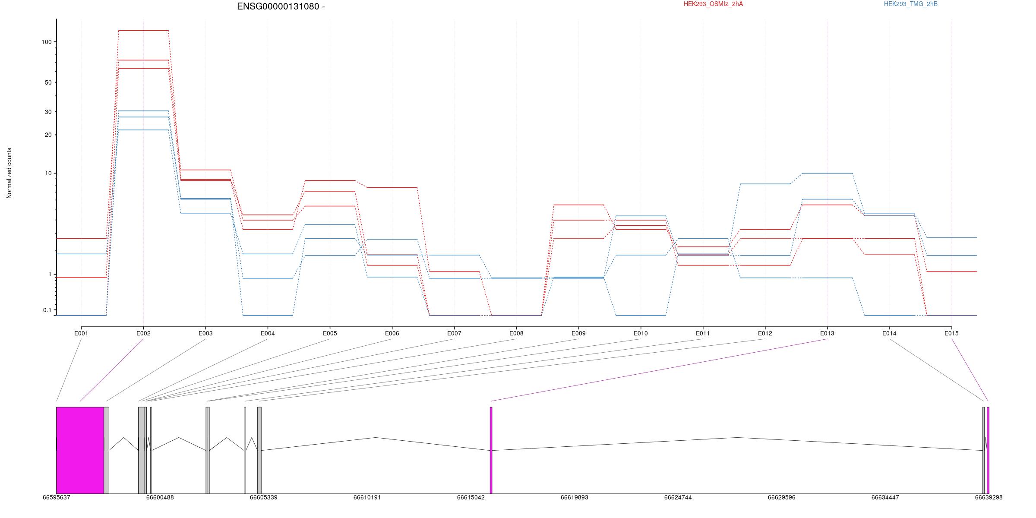Click the genomic coordinate 66619893
This screenshot has width=1036, height=518.
(574, 497)
